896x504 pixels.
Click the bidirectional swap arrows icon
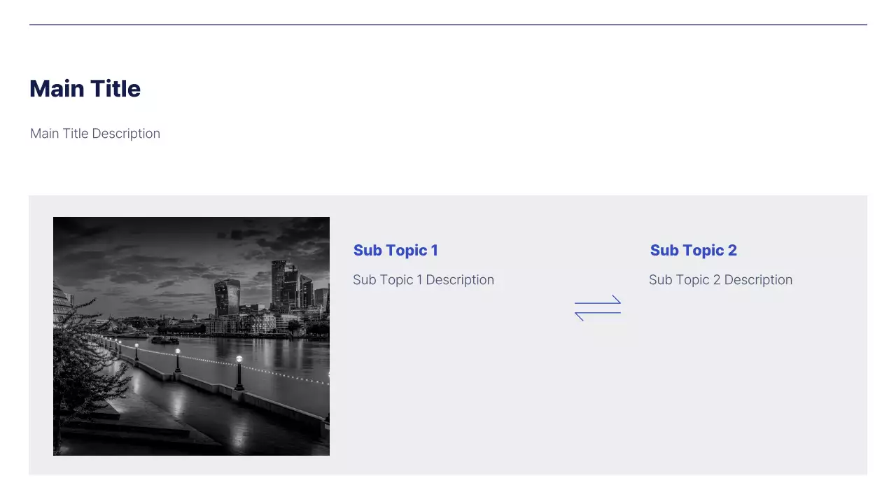598,308
